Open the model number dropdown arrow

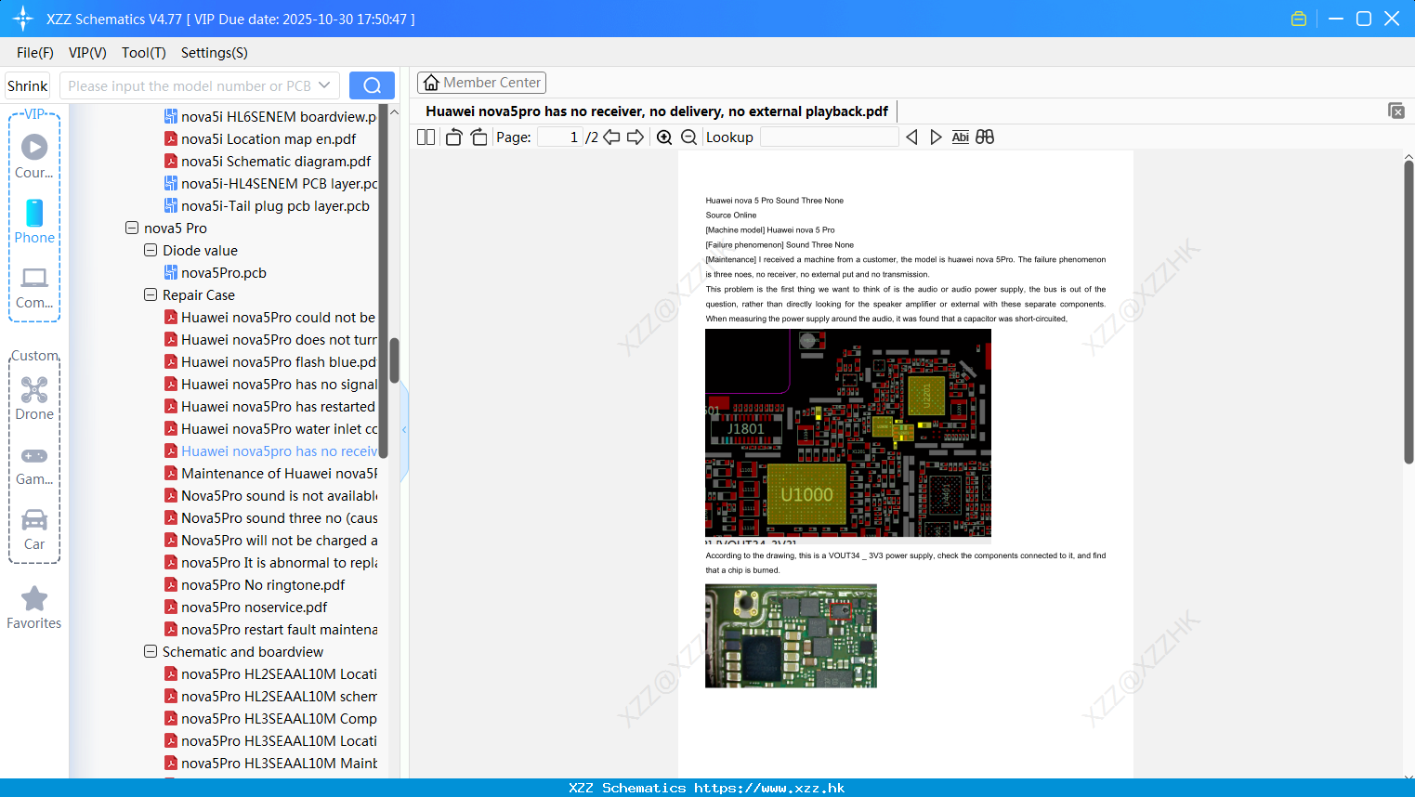(x=324, y=85)
